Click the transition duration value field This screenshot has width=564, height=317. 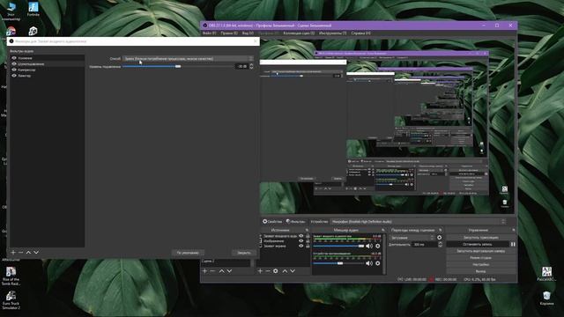coord(425,245)
